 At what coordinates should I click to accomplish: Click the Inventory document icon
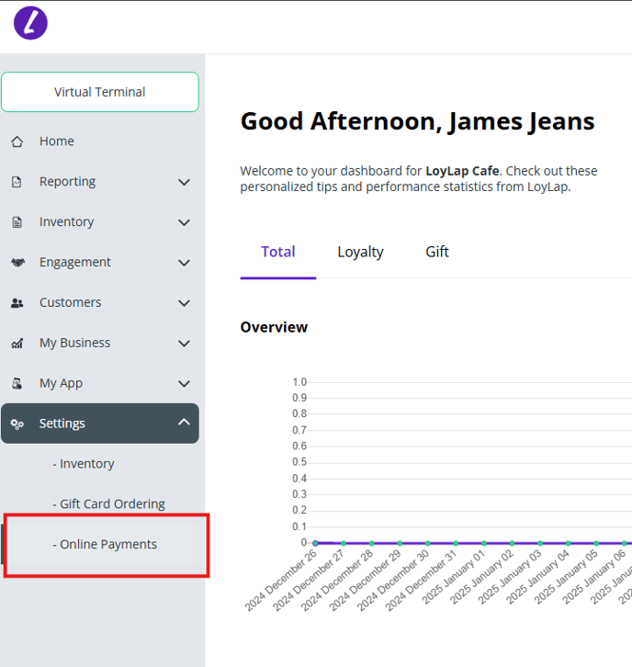[17, 222]
